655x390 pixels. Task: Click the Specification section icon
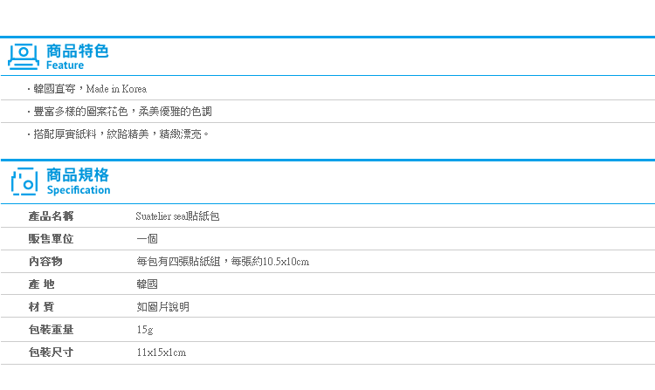point(24,181)
